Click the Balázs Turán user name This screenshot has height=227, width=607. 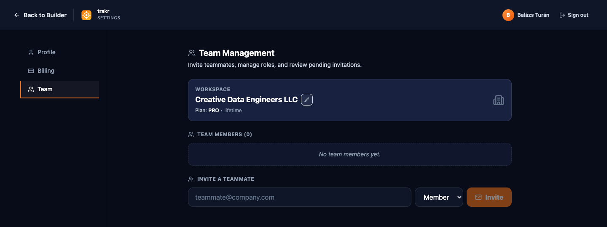tap(533, 15)
